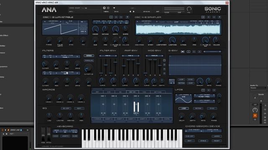Toggle EQ OFF button
The width and height of the screenshot is (268, 150).
(x=66, y=108)
